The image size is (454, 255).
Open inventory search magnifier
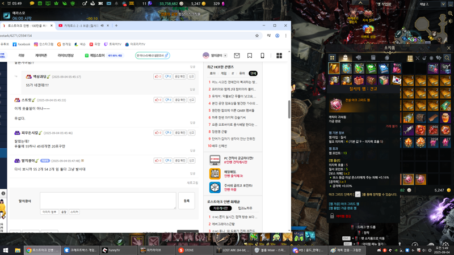447,58
